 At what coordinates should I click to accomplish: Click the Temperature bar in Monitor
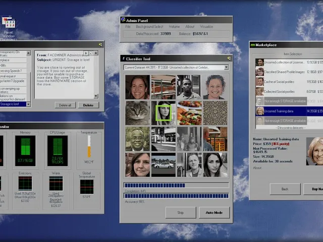(89, 146)
